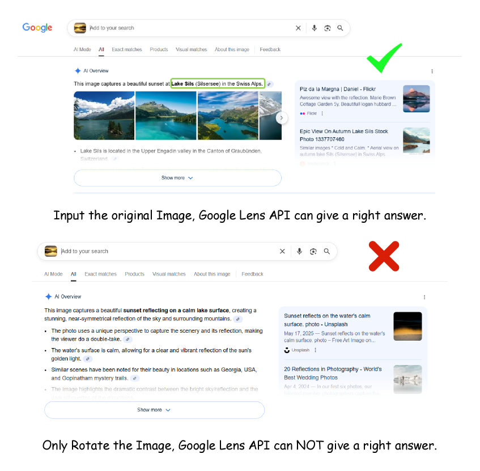Open Piz da la Margna Flickr result
Image resolution: width=480 pixels, height=471 pixels.
[338, 89]
